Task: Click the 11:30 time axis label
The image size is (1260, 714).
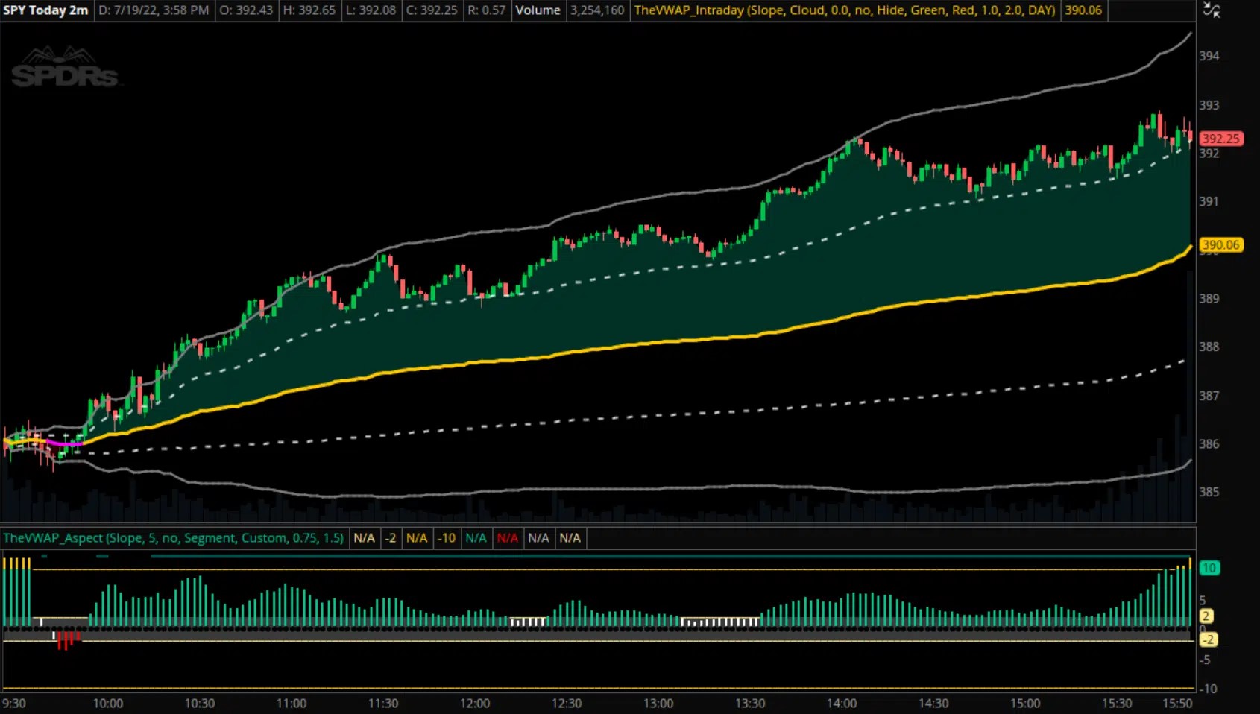Action: tap(383, 704)
